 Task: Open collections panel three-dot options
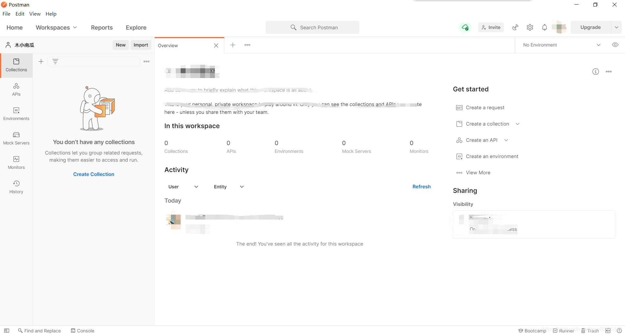146,61
